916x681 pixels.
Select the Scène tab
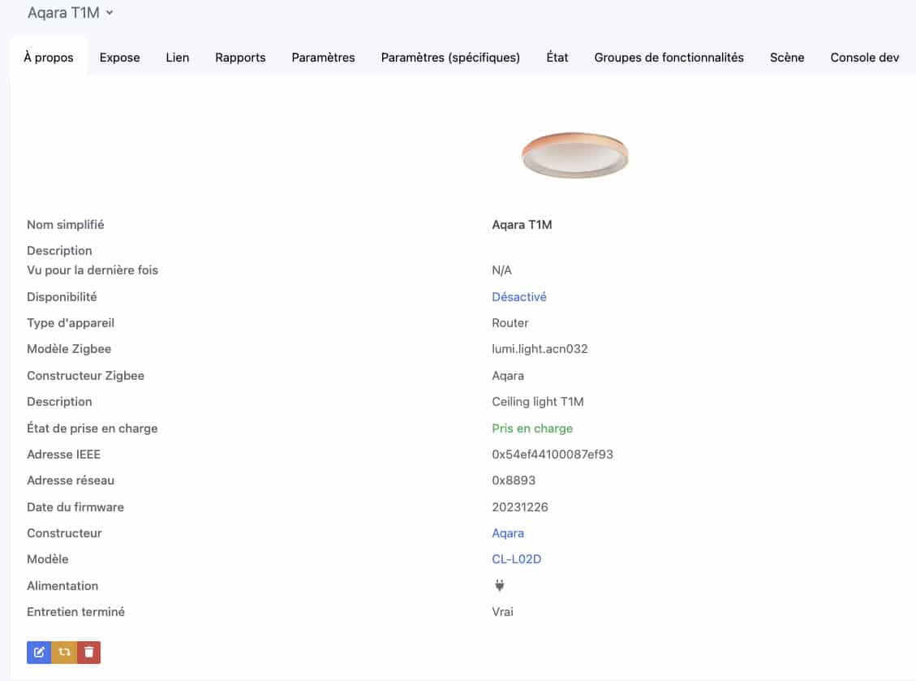point(787,58)
